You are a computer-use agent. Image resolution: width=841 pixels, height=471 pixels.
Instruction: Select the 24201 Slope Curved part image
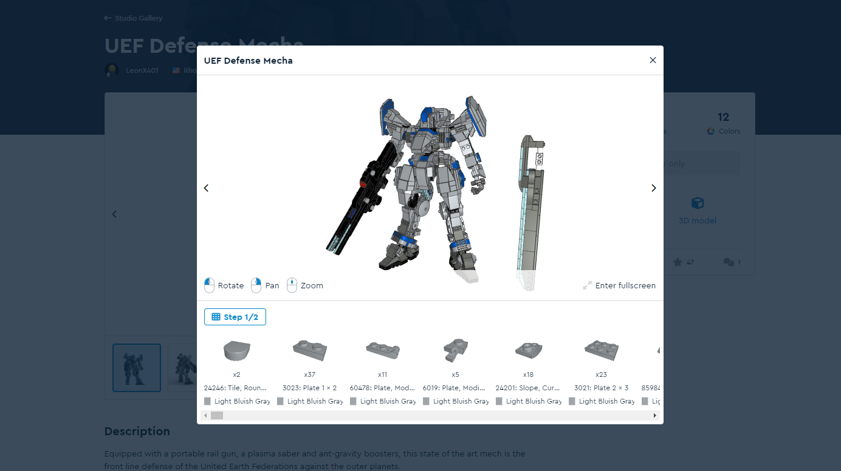click(529, 349)
